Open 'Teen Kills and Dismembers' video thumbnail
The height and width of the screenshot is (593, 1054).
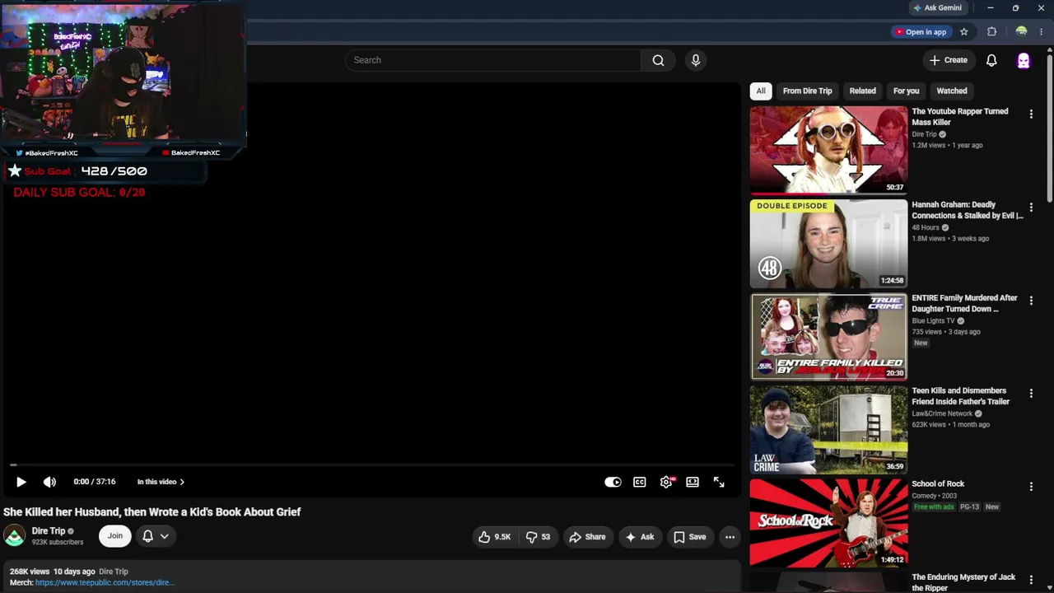point(828,429)
